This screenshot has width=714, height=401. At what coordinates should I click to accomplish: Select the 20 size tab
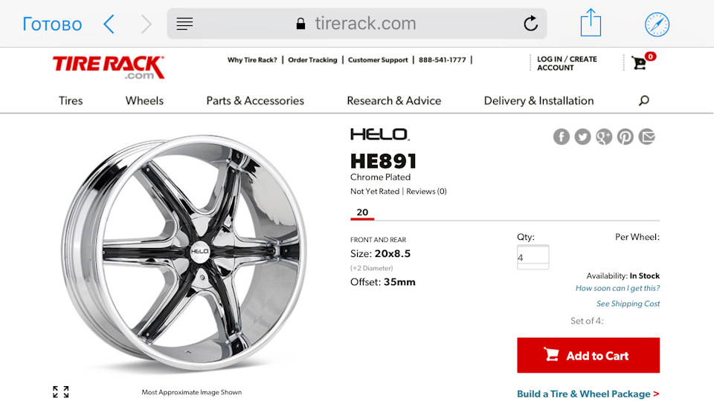pyautogui.click(x=362, y=212)
